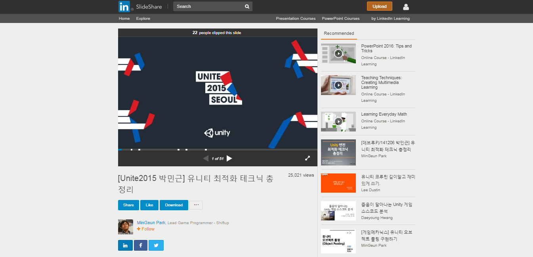
Task: Open the more options ellipsis button
Action: (196, 205)
